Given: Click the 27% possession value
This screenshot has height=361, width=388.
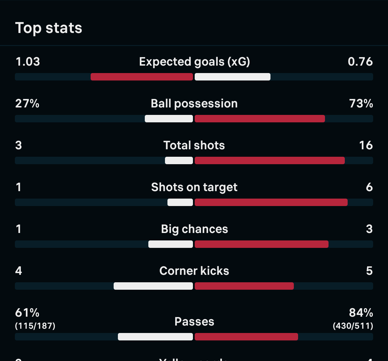Looking at the screenshot, I should pyautogui.click(x=27, y=104).
